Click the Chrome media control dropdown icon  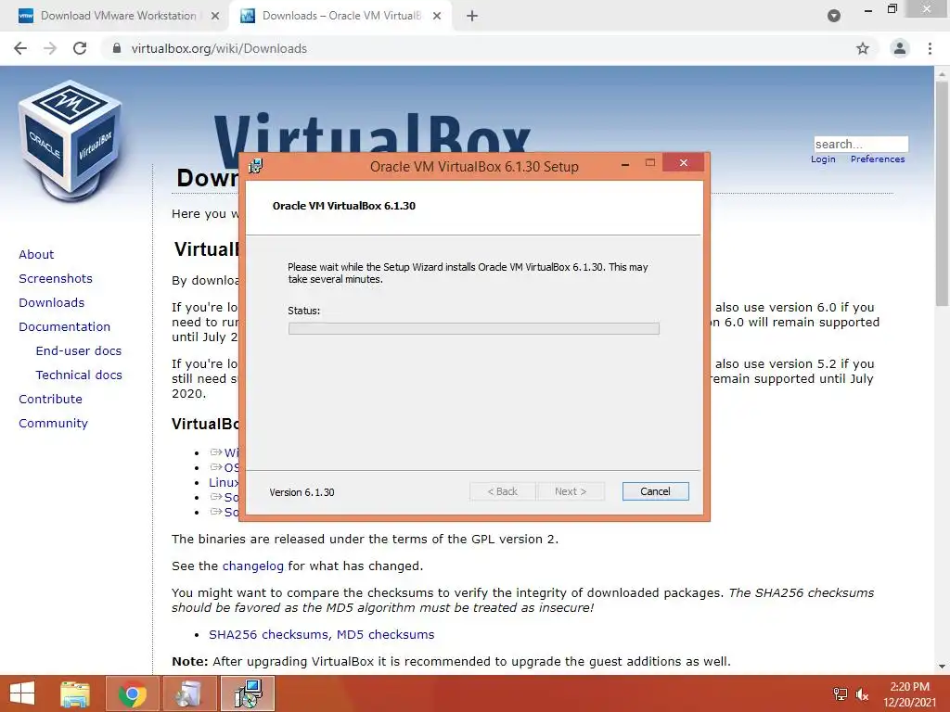point(834,17)
